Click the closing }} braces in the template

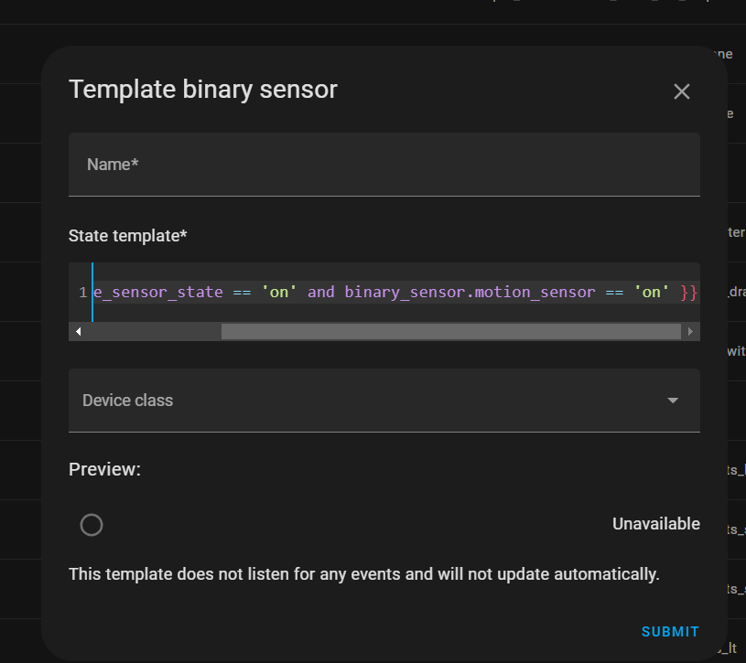coord(689,293)
